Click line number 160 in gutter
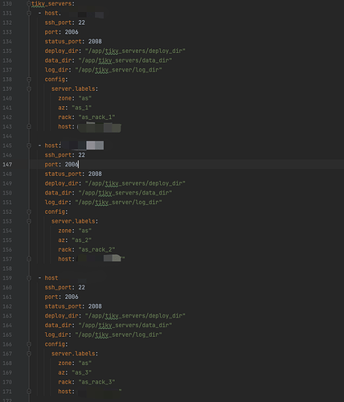Screen dimensions: 344x402 pyautogui.click(x=7, y=288)
